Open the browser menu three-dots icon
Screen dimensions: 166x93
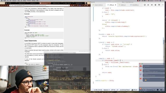(89, 5)
